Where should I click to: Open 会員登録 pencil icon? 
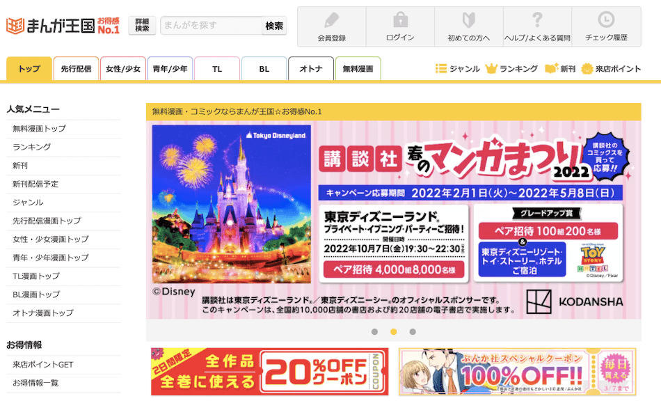click(332, 19)
